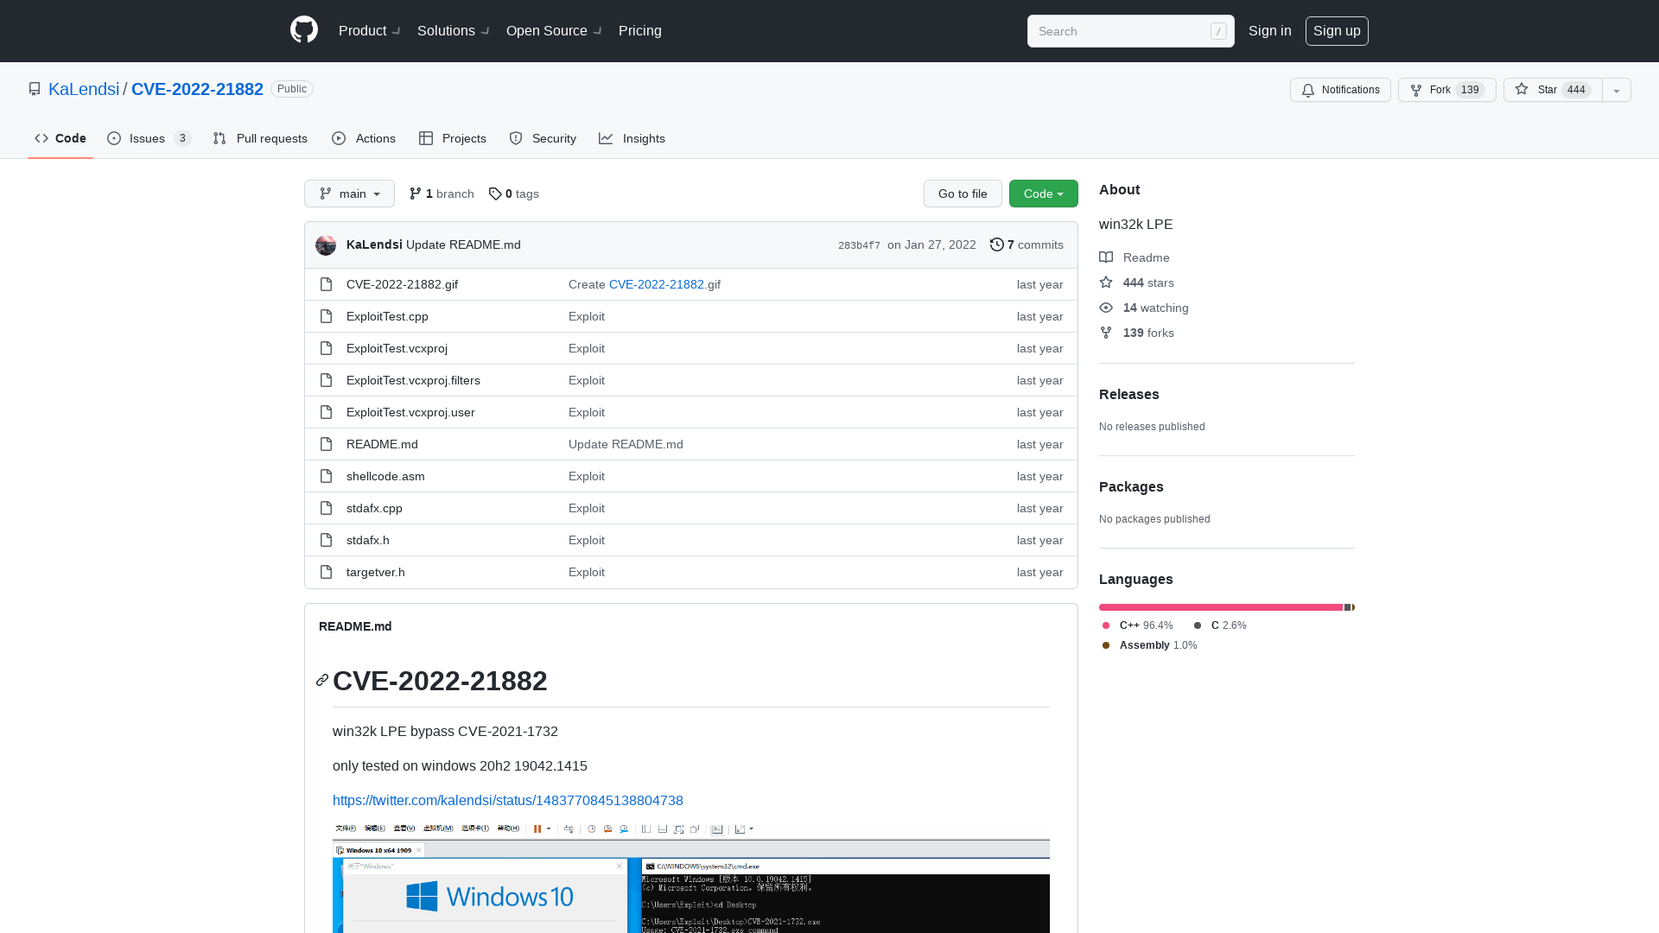Click the Sign up button
Image resolution: width=1659 pixels, height=933 pixels.
[1337, 31]
